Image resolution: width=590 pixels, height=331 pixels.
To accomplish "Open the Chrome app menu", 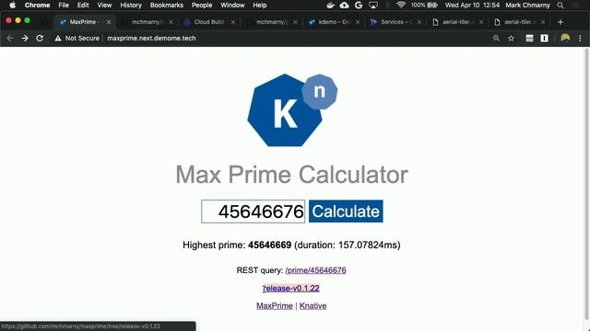I will coord(37,6).
